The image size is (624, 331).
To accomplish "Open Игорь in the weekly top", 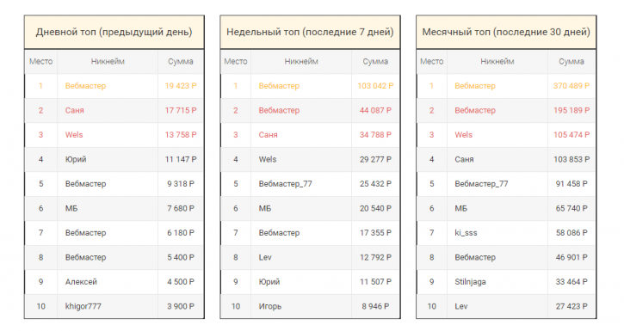I will click(269, 306).
